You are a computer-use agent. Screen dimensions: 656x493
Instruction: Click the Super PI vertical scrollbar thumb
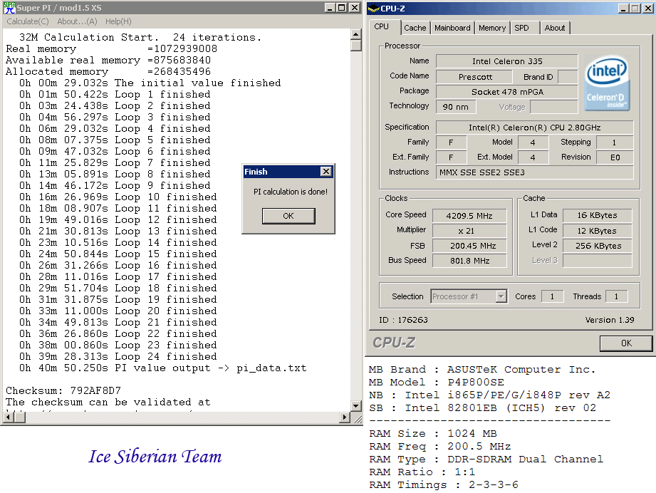tap(355, 45)
